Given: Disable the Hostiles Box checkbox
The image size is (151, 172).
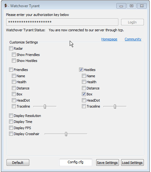Looking at the screenshot, I should pos(84,94).
